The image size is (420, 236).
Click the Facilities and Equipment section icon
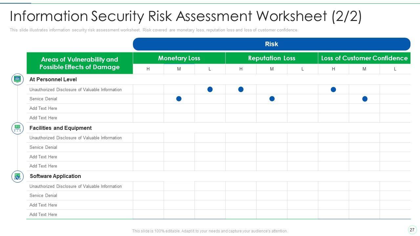(17, 128)
